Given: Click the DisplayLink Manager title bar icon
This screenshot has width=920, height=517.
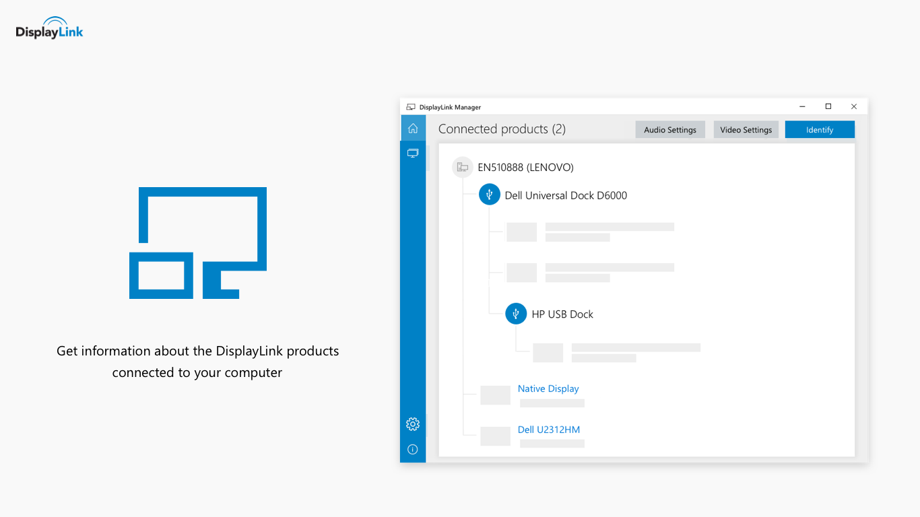Looking at the screenshot, I should (410, 106).
